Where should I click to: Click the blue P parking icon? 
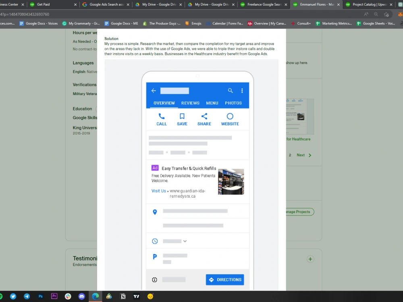tap(155, 256)
